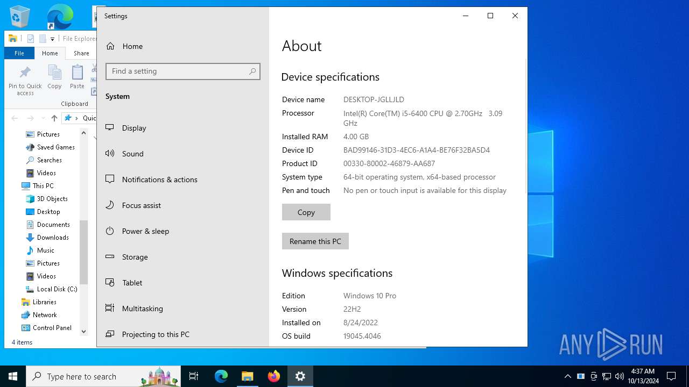Switch to Home tab in File Explorer

point(50,53)
